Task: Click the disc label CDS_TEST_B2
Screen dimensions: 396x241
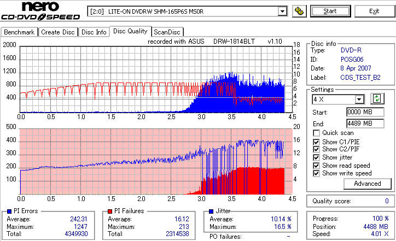Action: [x=360, y=78]
